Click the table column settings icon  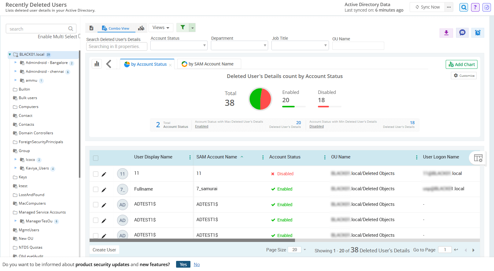pyautogui.click(x=478, y=158)
